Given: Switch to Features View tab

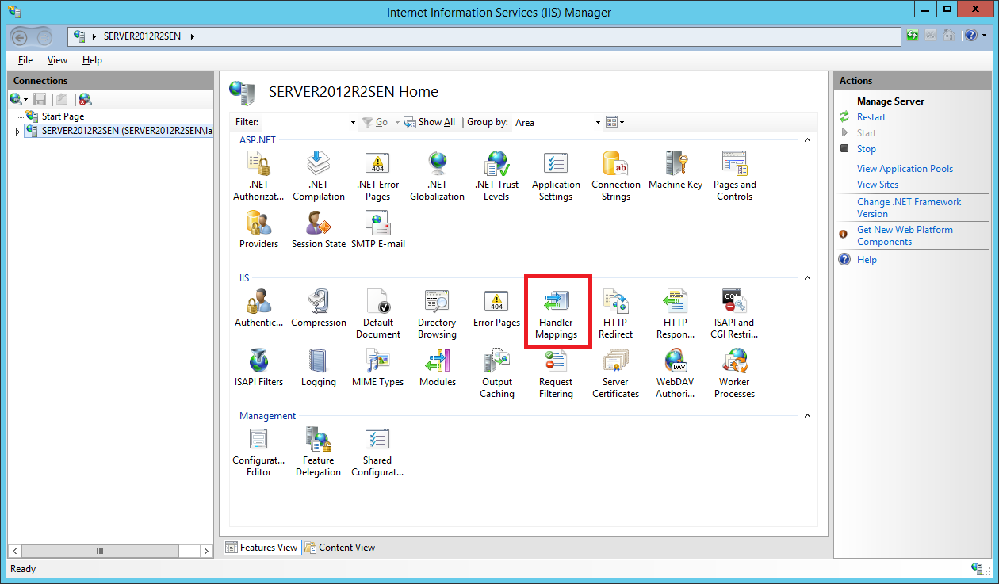Looking at the screenshot, I should (x=262, y=548).
